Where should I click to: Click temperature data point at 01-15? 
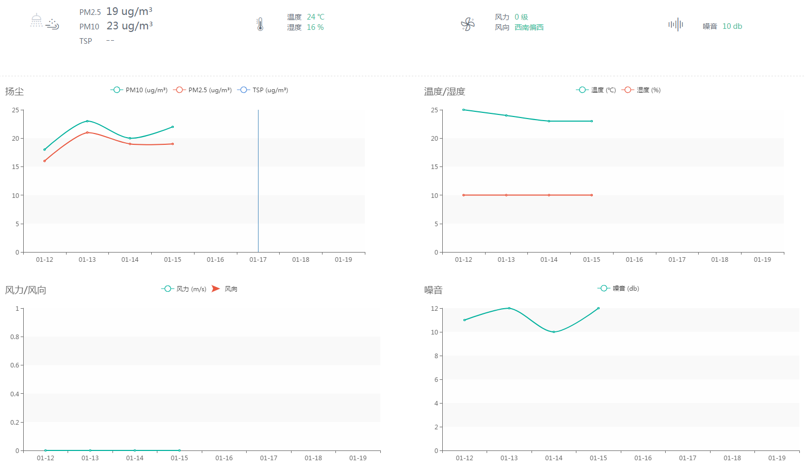pyautogui.click(x=592, y=121)
